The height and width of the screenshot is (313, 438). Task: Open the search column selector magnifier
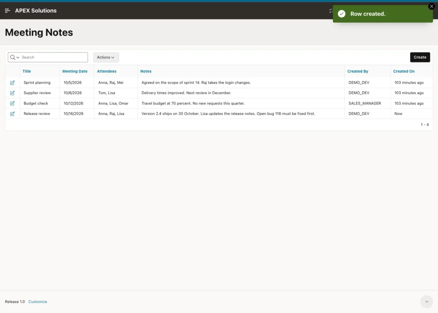[x=15, y=57]
